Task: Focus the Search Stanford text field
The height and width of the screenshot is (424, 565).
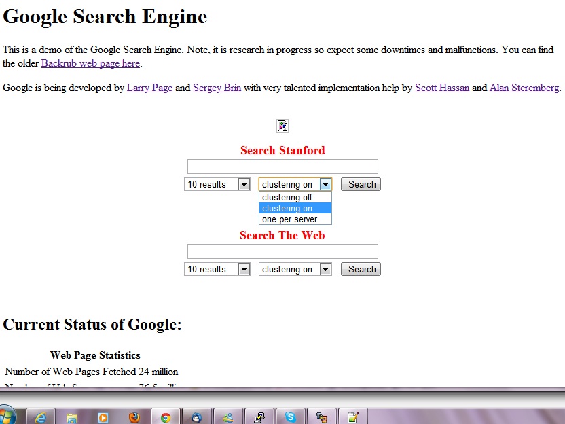Action: pos(282,166)
